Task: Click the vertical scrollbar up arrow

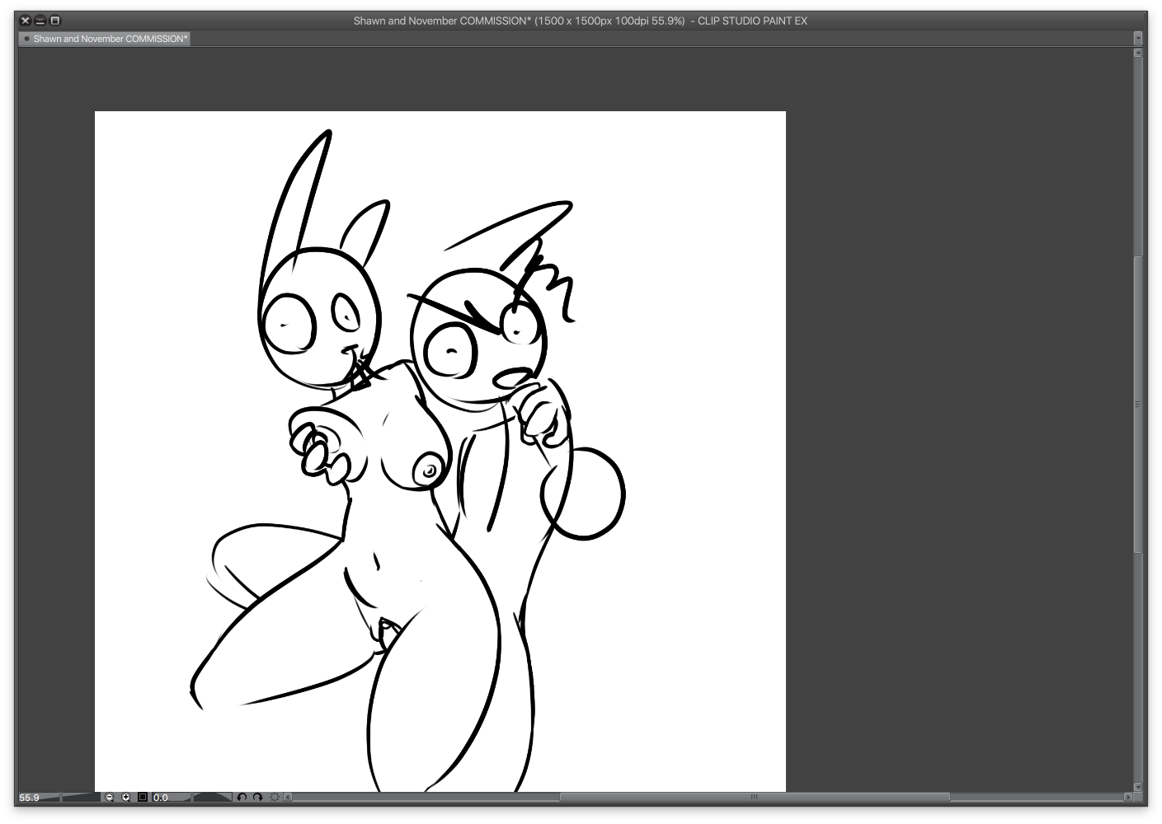Action: pos(1138,53)
